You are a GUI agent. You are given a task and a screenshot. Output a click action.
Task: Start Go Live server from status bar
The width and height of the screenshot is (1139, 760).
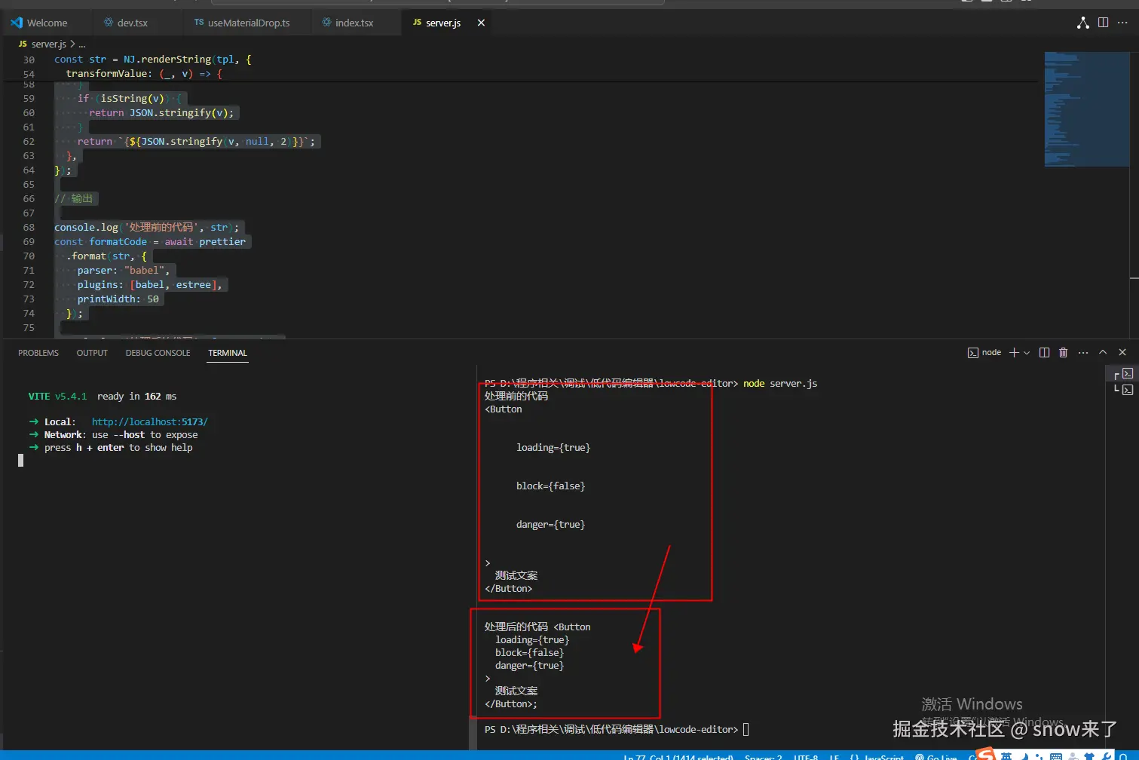coord(936,757)
